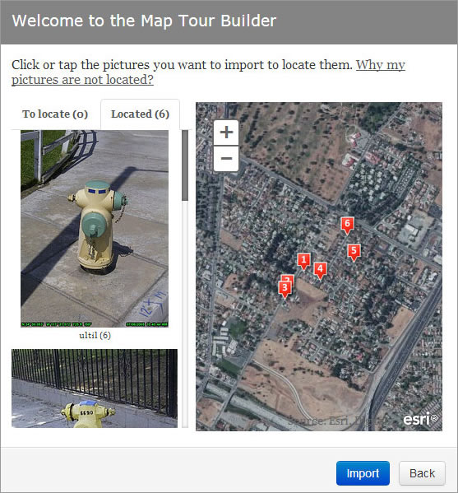Open 'Why my pictures are not located?' link
Image resolution: width=458 pixels, height=493 pixels.
click(x=208, y=72)
